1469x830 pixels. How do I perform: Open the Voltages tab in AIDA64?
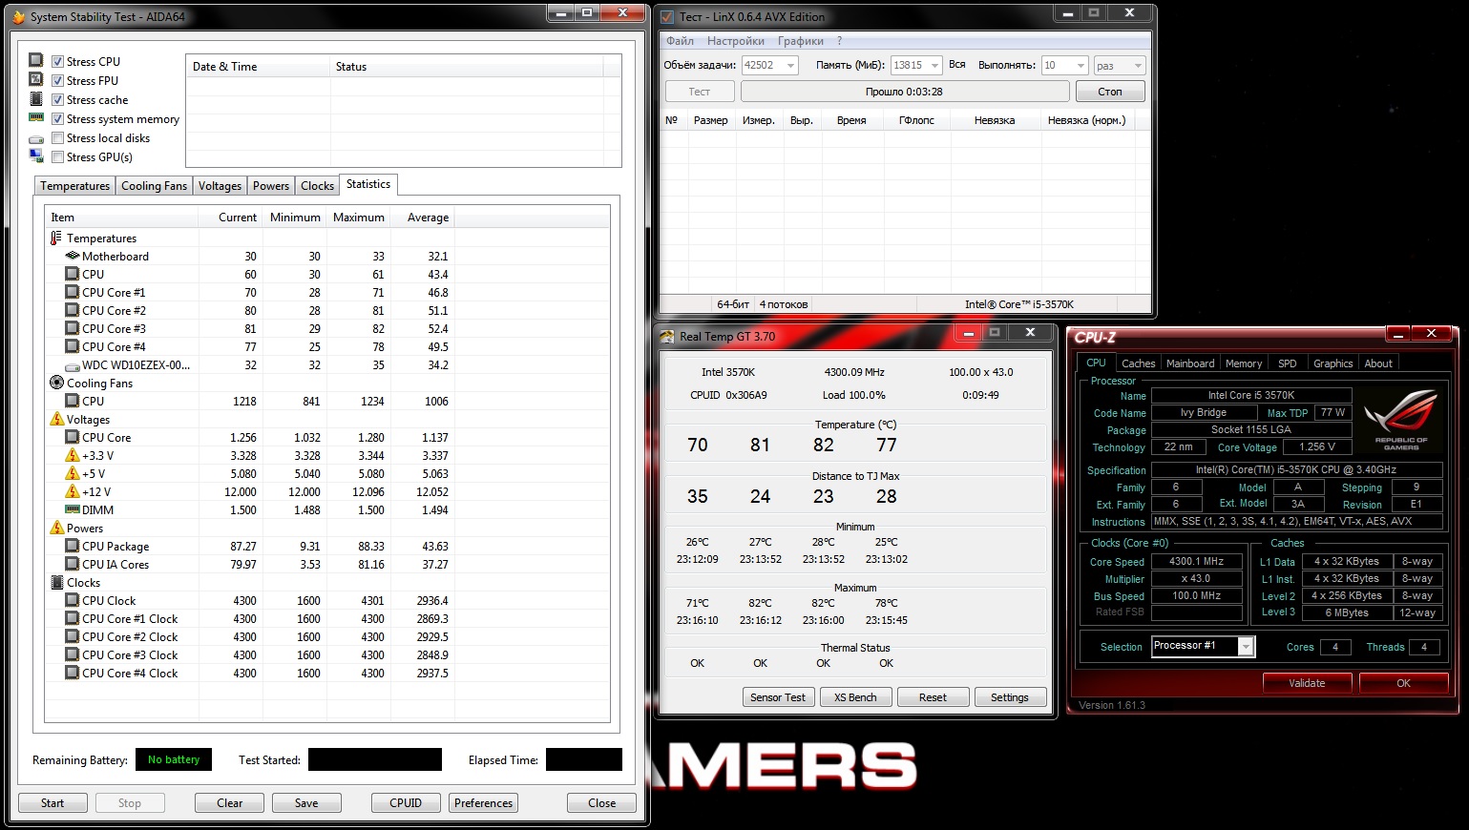click(x=220, y=186)
